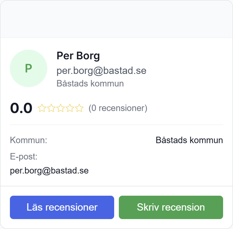Click the divider line above the buttons

(x=116, y=186)
